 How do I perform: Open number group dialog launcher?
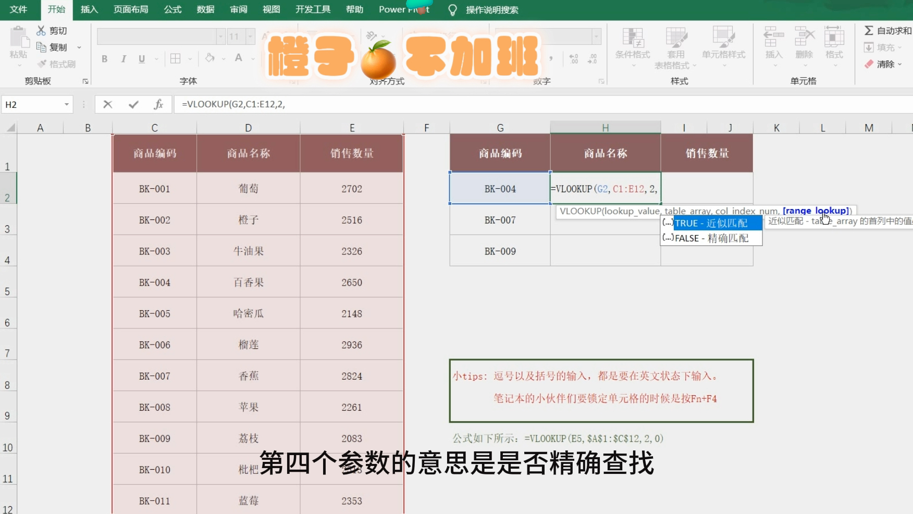tap(601, 81)
